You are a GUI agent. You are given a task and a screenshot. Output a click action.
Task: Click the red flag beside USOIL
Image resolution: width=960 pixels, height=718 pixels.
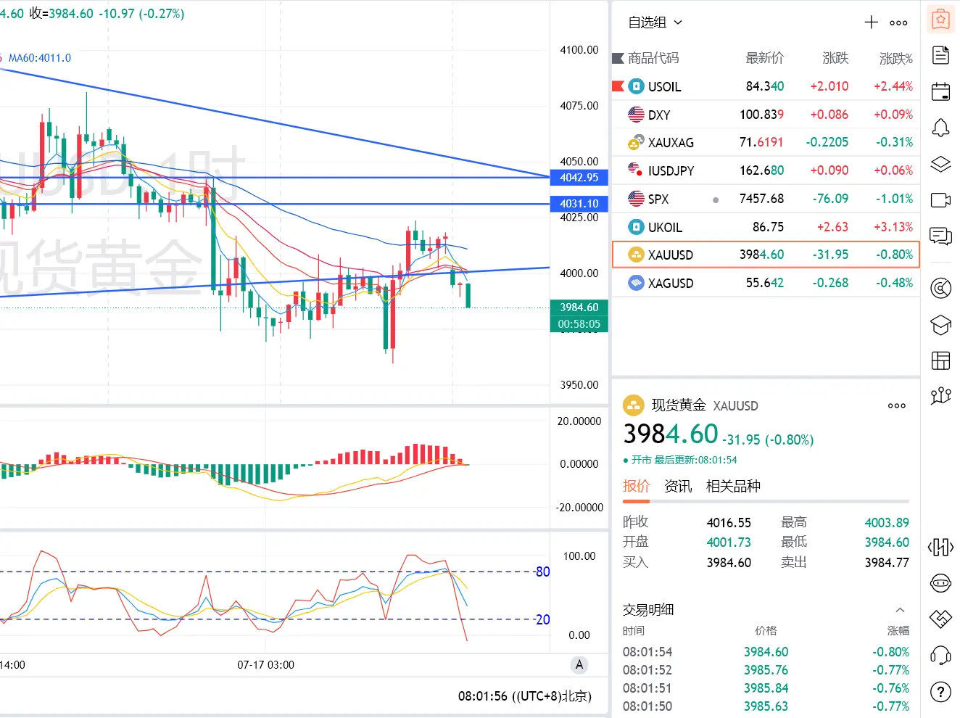point(618,86)
